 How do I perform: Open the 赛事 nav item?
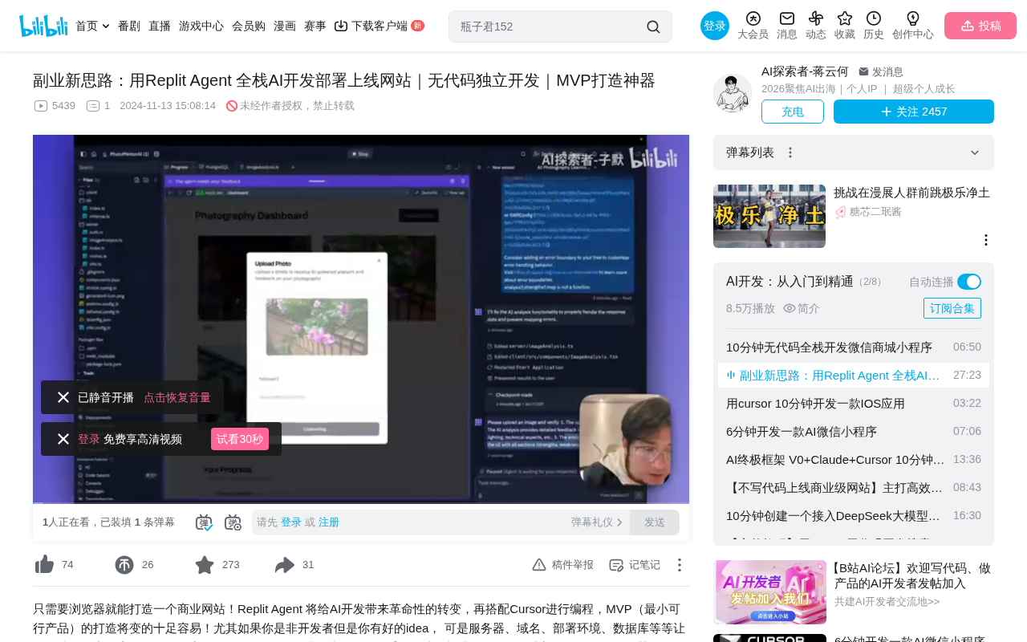click(x=315, y=26)
